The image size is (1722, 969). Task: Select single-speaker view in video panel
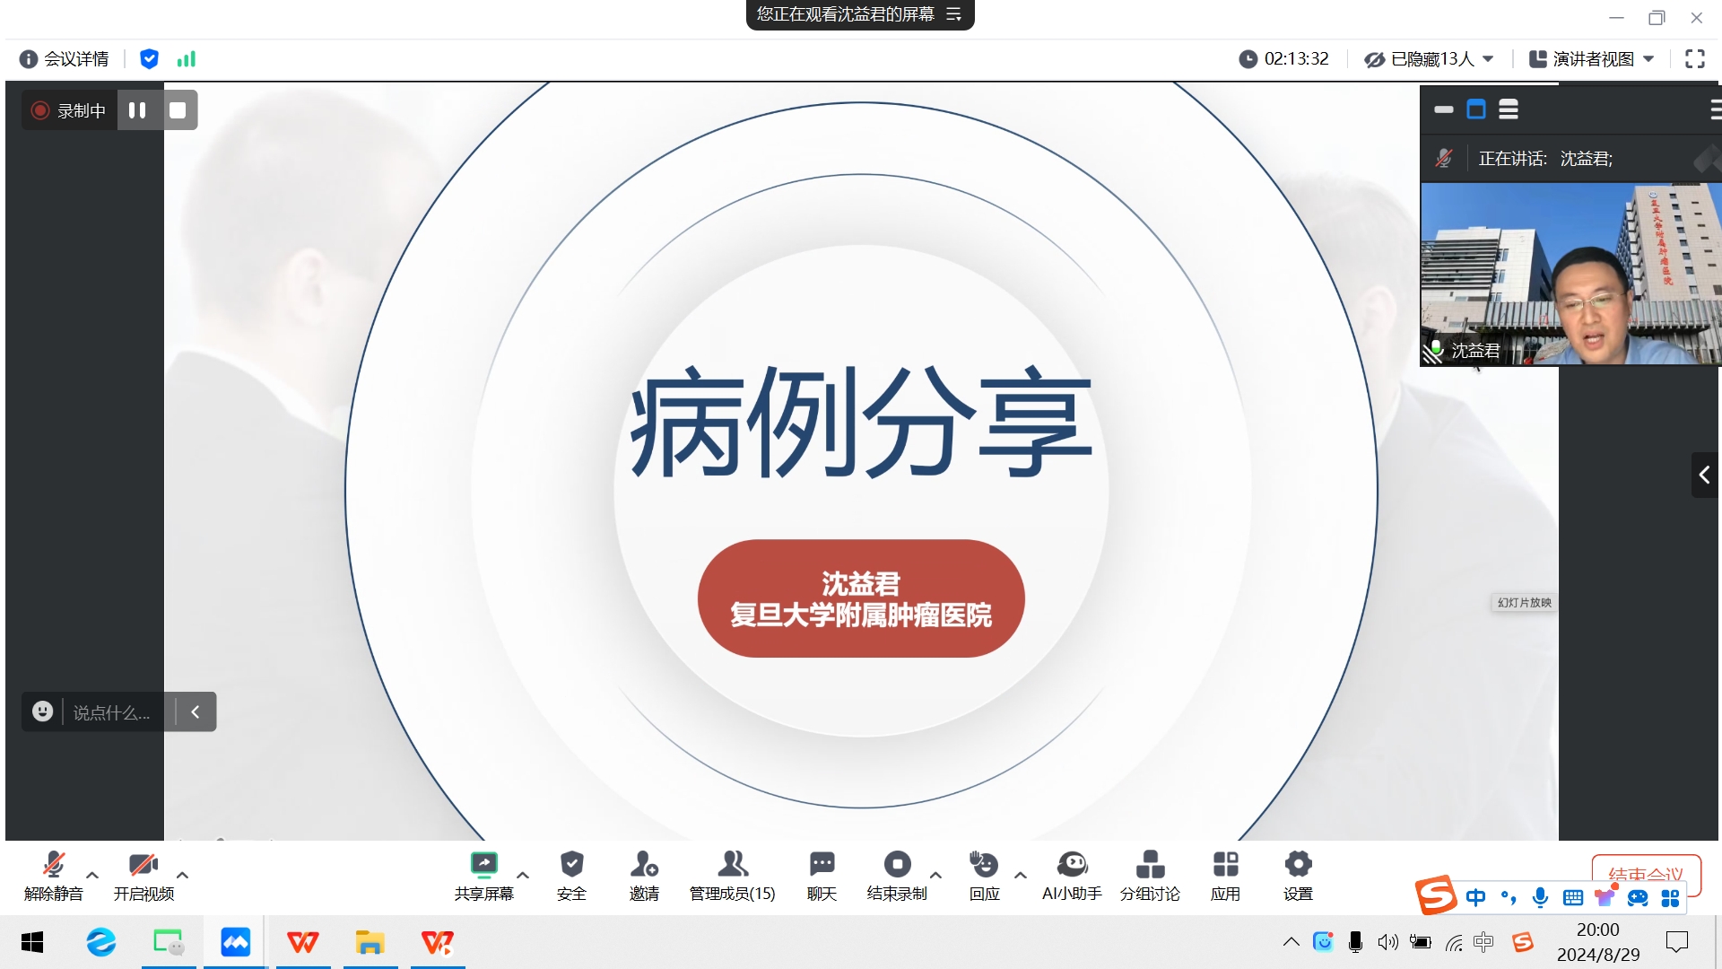1476,109
